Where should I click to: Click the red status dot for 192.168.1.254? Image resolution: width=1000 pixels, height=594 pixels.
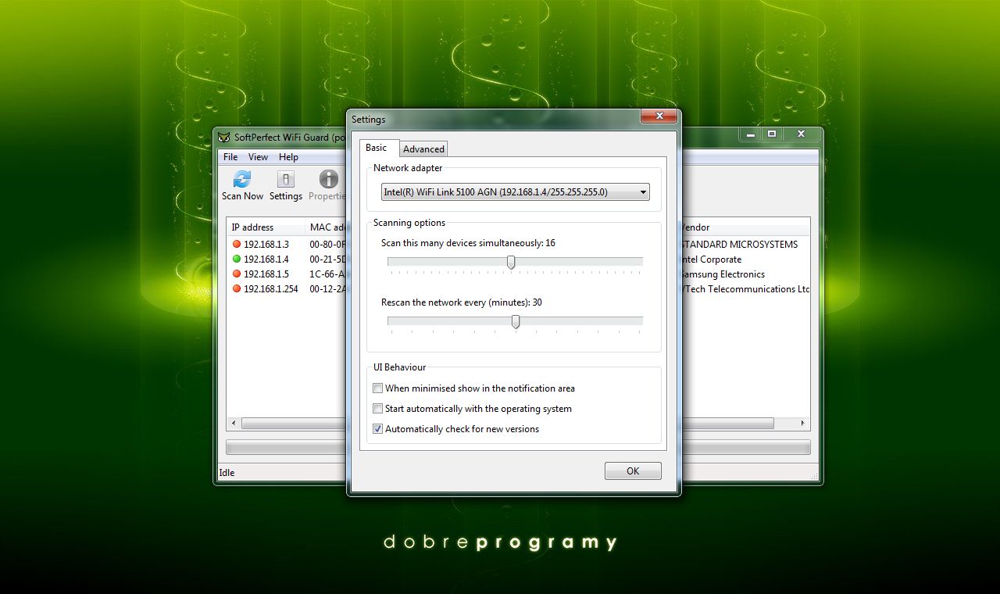pos(236,289)
